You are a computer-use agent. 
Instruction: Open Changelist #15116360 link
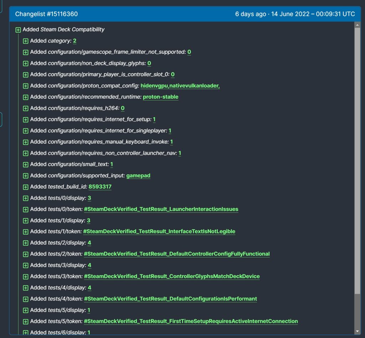coord(46,14)
